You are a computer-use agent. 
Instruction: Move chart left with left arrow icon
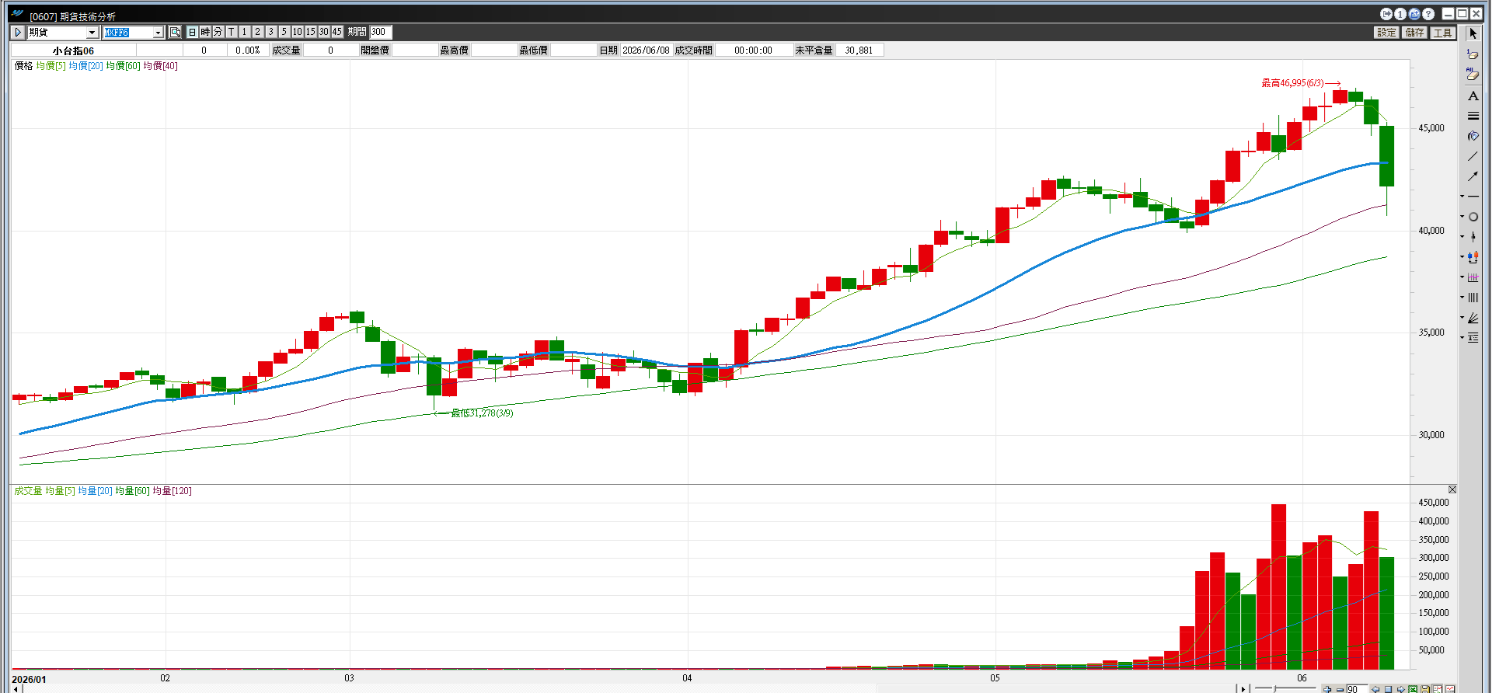1375,689
